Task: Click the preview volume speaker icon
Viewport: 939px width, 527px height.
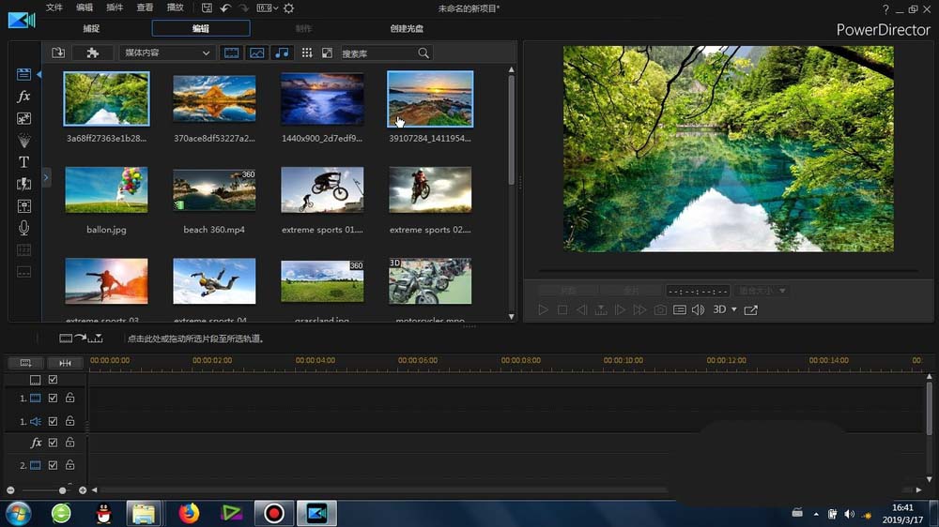Action: coord(698,309)
